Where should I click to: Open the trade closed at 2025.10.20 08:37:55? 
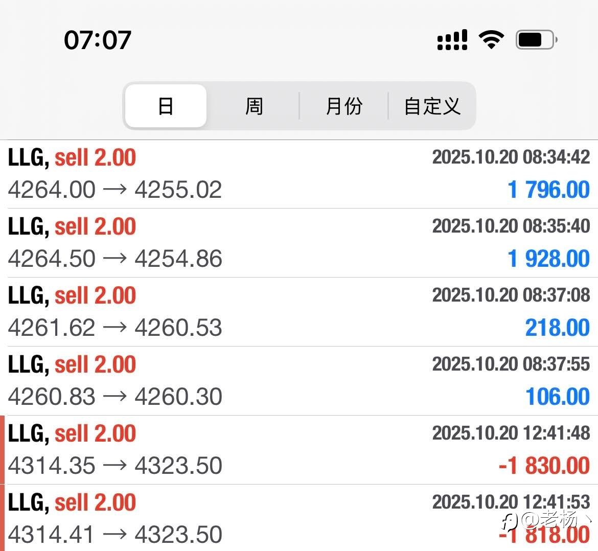(299, 381)
